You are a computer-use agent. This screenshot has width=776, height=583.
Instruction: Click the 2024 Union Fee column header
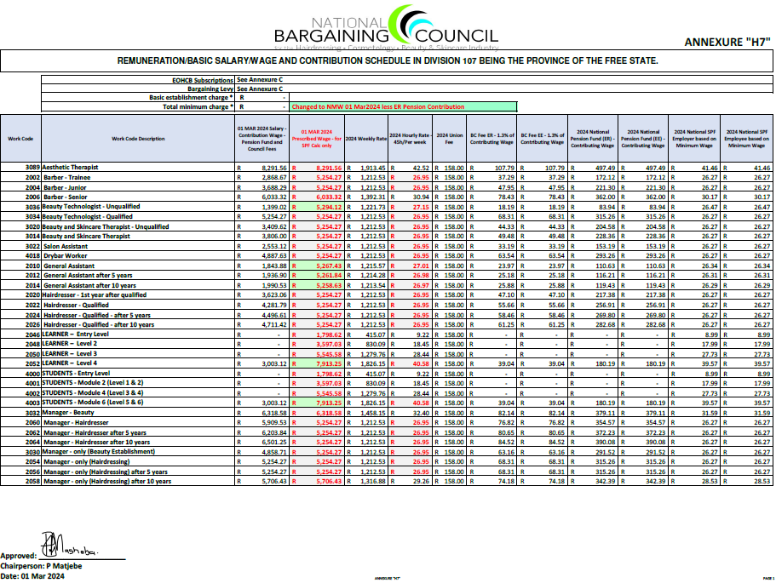pos(450,139)
